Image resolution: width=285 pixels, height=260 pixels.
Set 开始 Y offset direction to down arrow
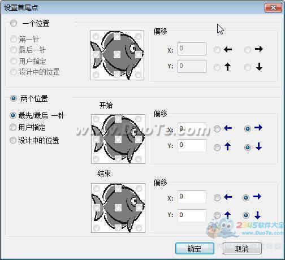point(248,147)
